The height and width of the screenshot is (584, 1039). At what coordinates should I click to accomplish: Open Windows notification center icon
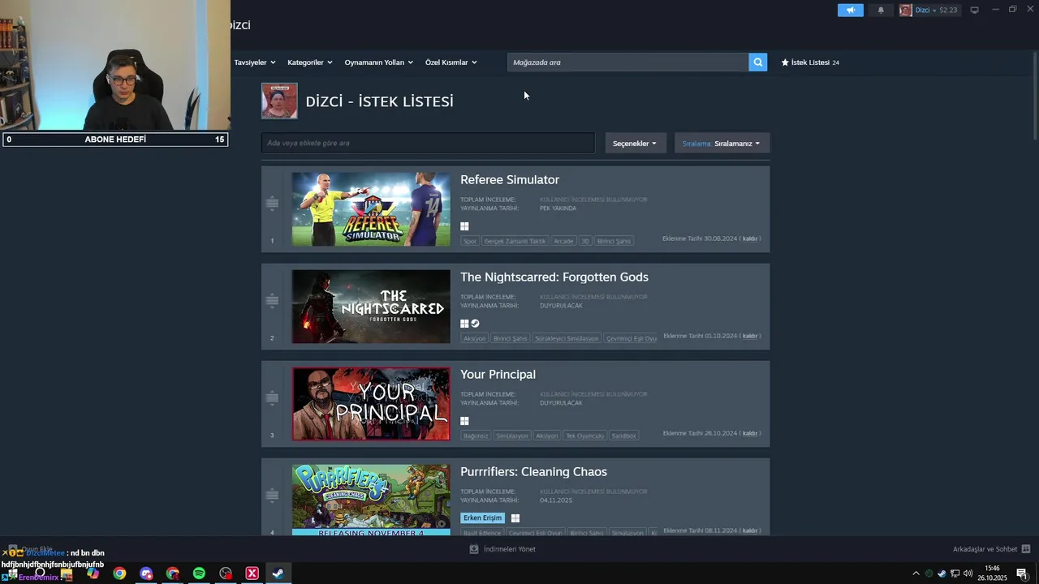tap(1022, 573)
